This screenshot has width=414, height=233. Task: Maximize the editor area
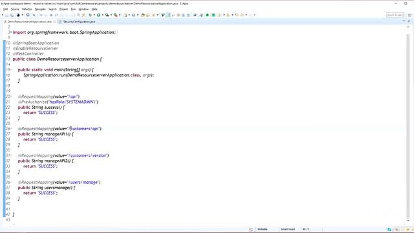point(409,21)
